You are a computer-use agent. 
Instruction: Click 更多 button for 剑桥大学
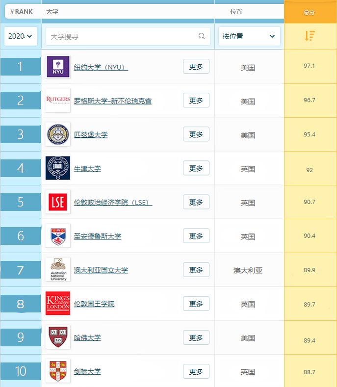point(196,371)
